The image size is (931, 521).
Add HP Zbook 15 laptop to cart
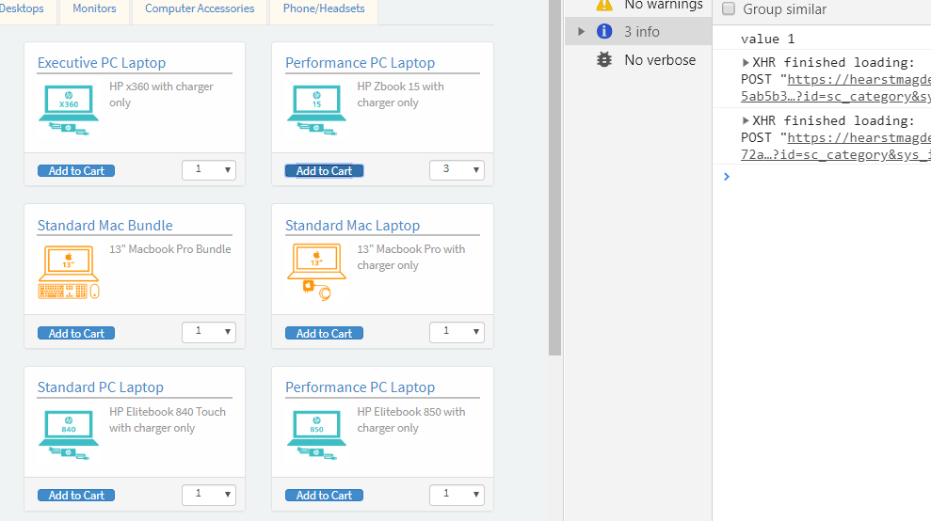point(324,171)
